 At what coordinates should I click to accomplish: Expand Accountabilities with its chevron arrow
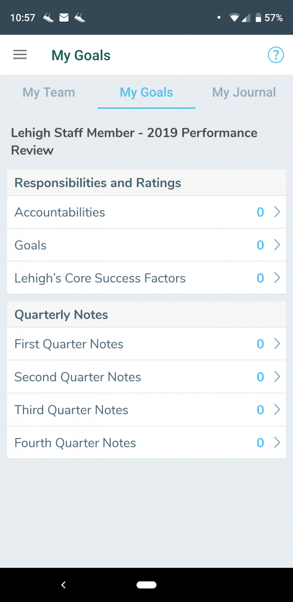coord(277,212)
